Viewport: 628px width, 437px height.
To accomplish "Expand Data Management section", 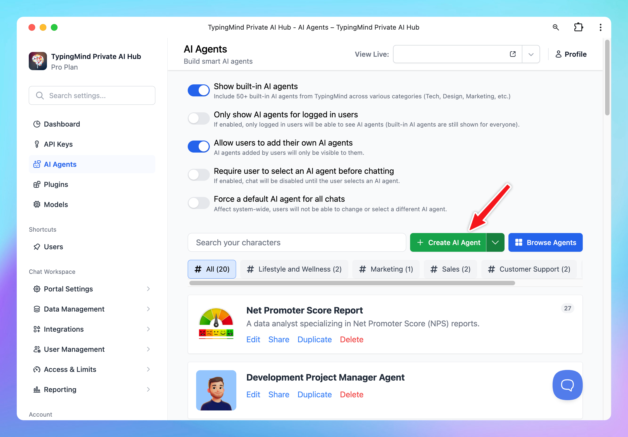I will [92, 309].
